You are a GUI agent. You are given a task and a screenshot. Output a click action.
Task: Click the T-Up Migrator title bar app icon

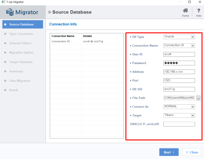tap(3, 2)
